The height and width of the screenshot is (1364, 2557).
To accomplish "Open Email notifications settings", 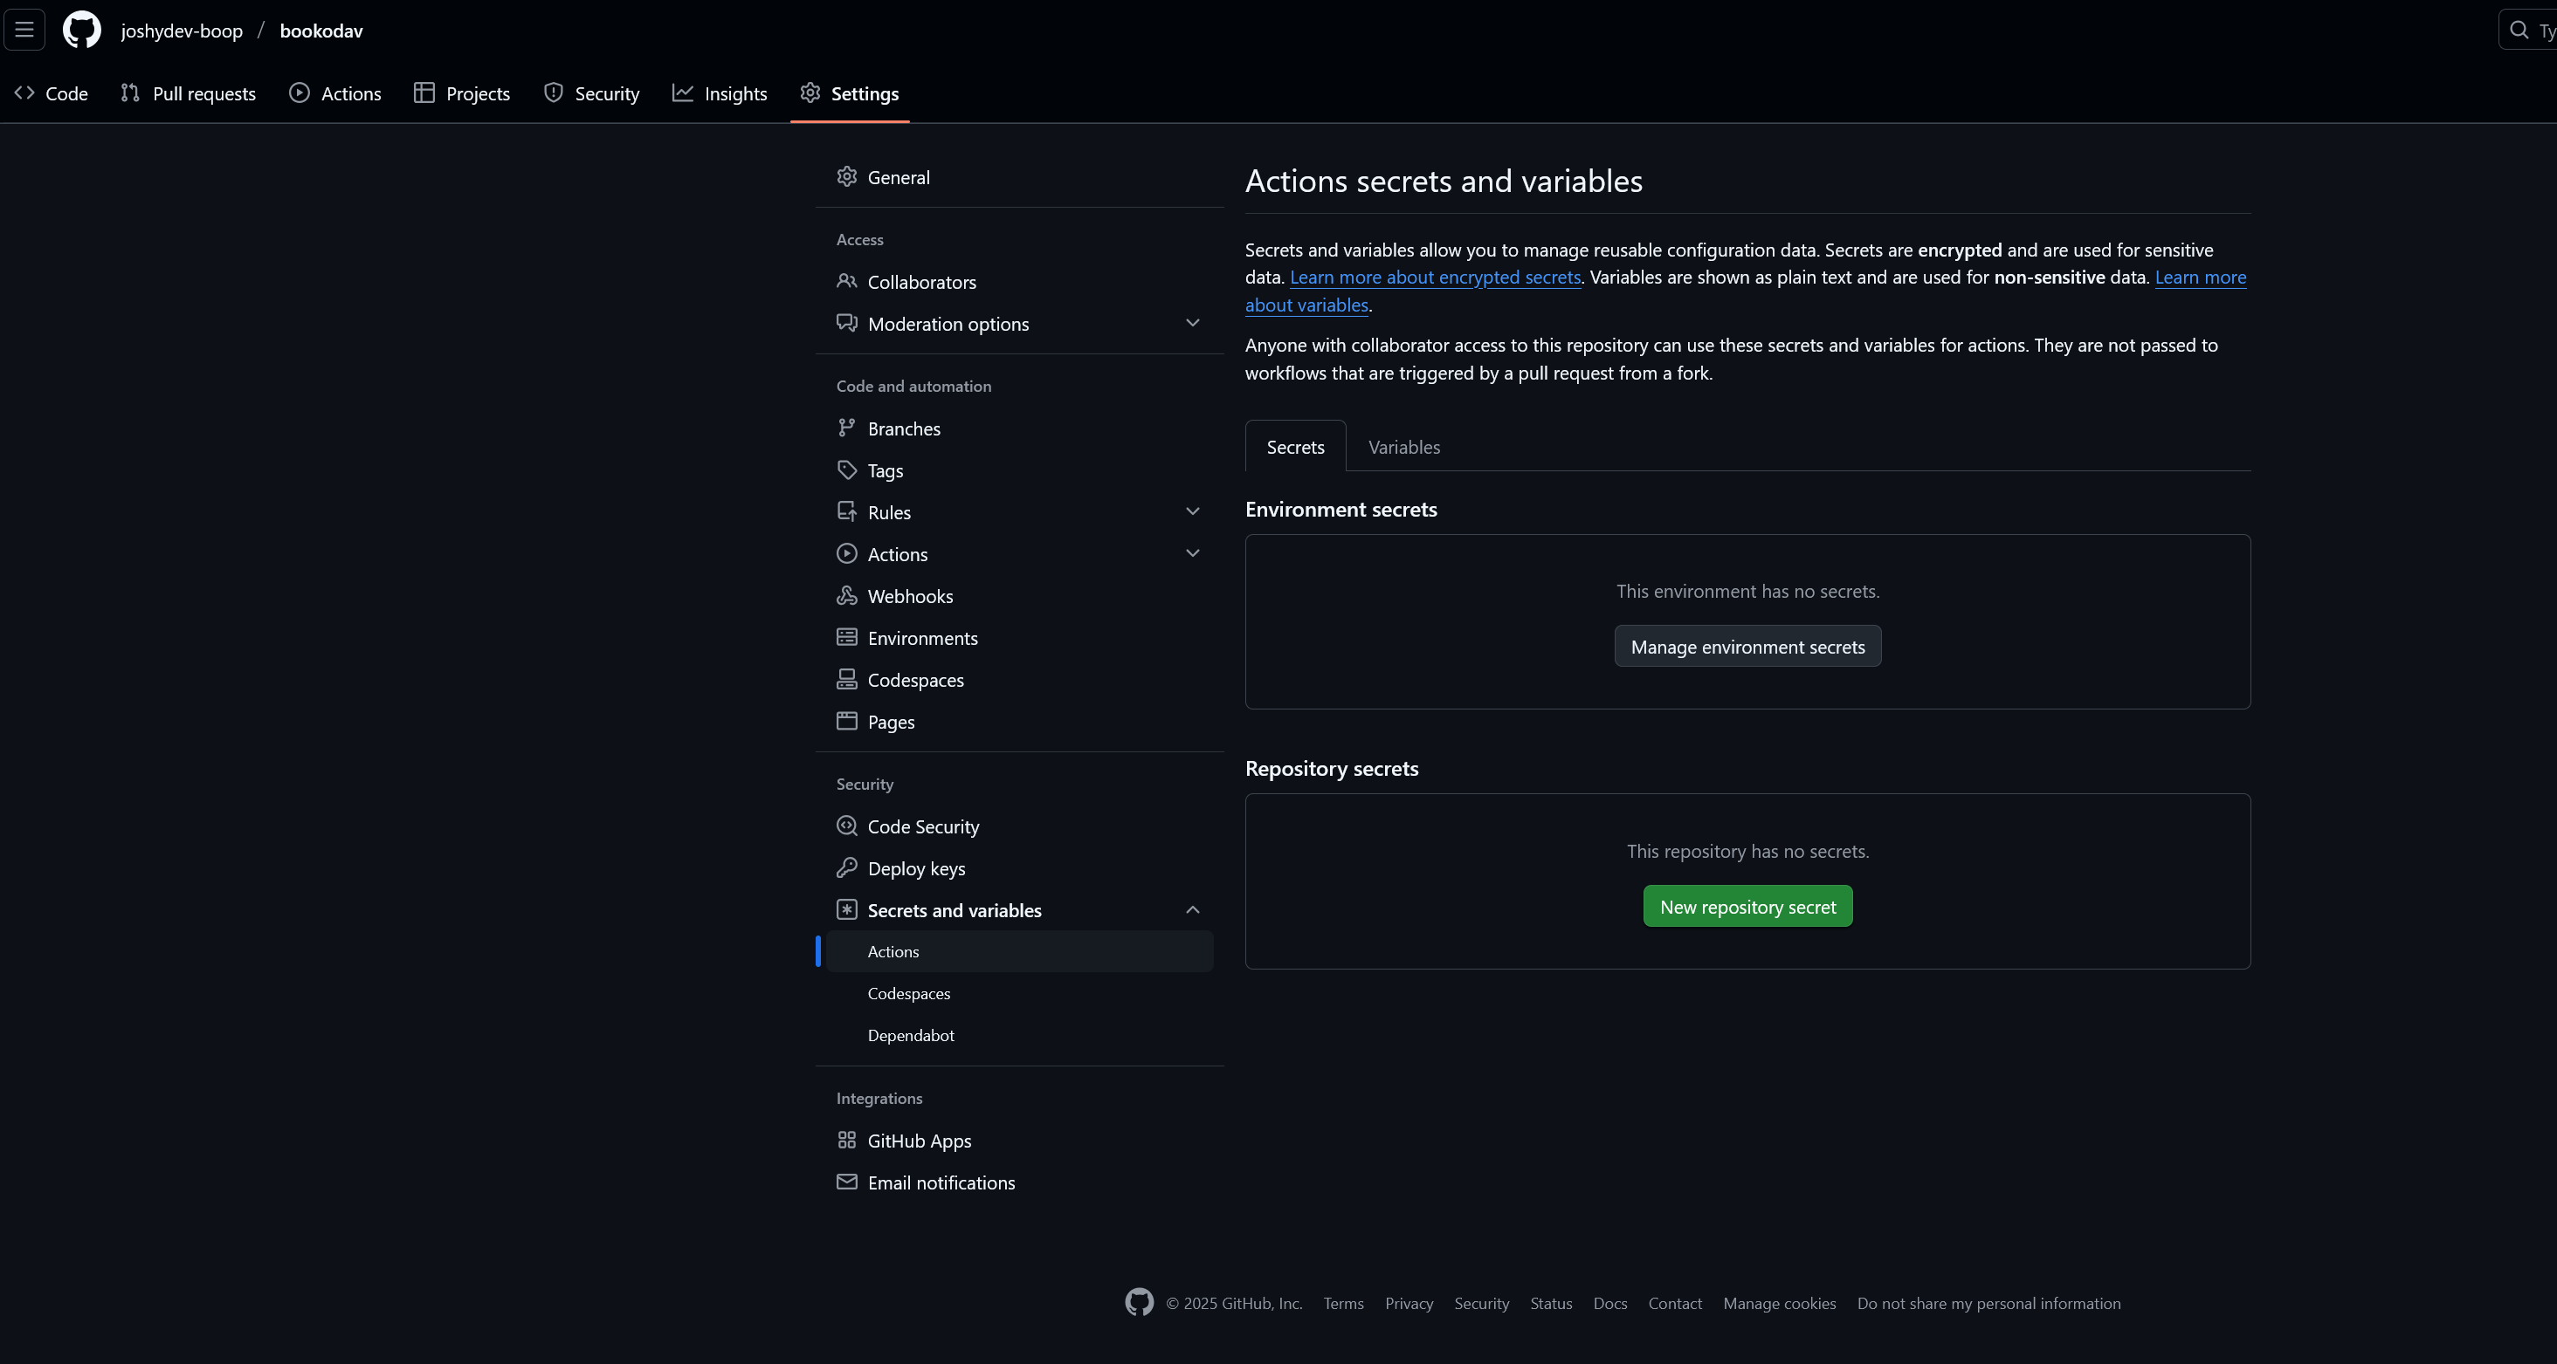I will [x=1019, y=1182].
